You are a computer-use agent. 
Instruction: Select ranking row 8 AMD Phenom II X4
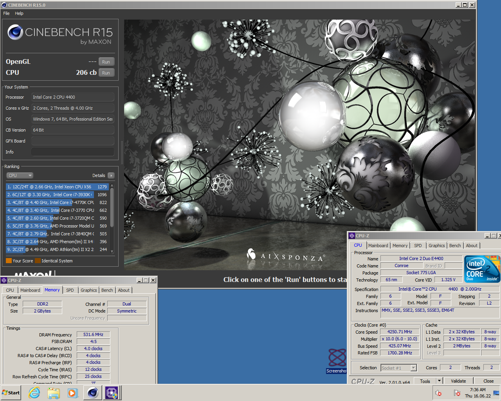click(x=57, y=242)
